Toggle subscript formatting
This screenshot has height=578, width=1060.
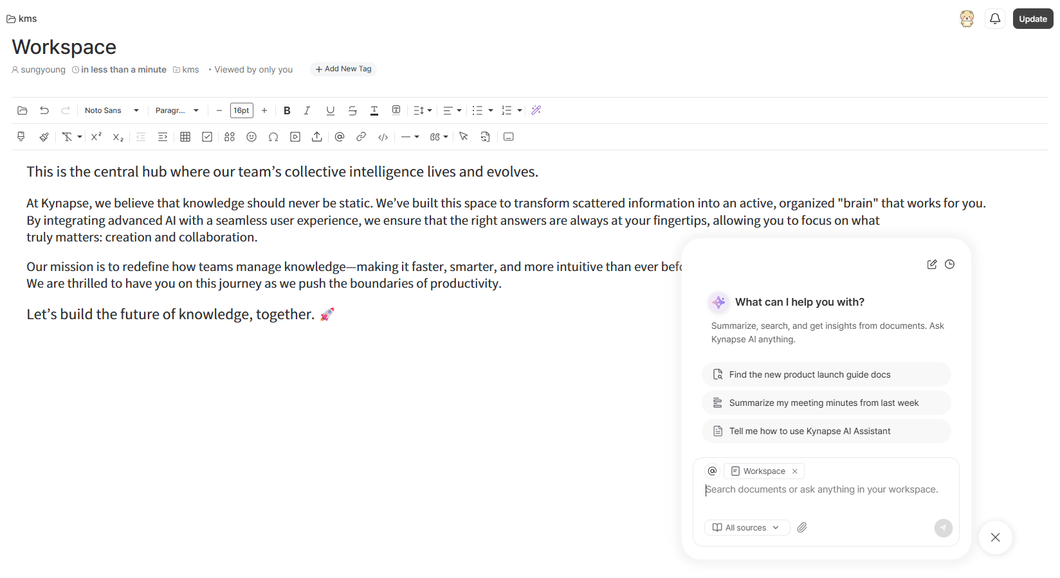[x=118, y=137]
